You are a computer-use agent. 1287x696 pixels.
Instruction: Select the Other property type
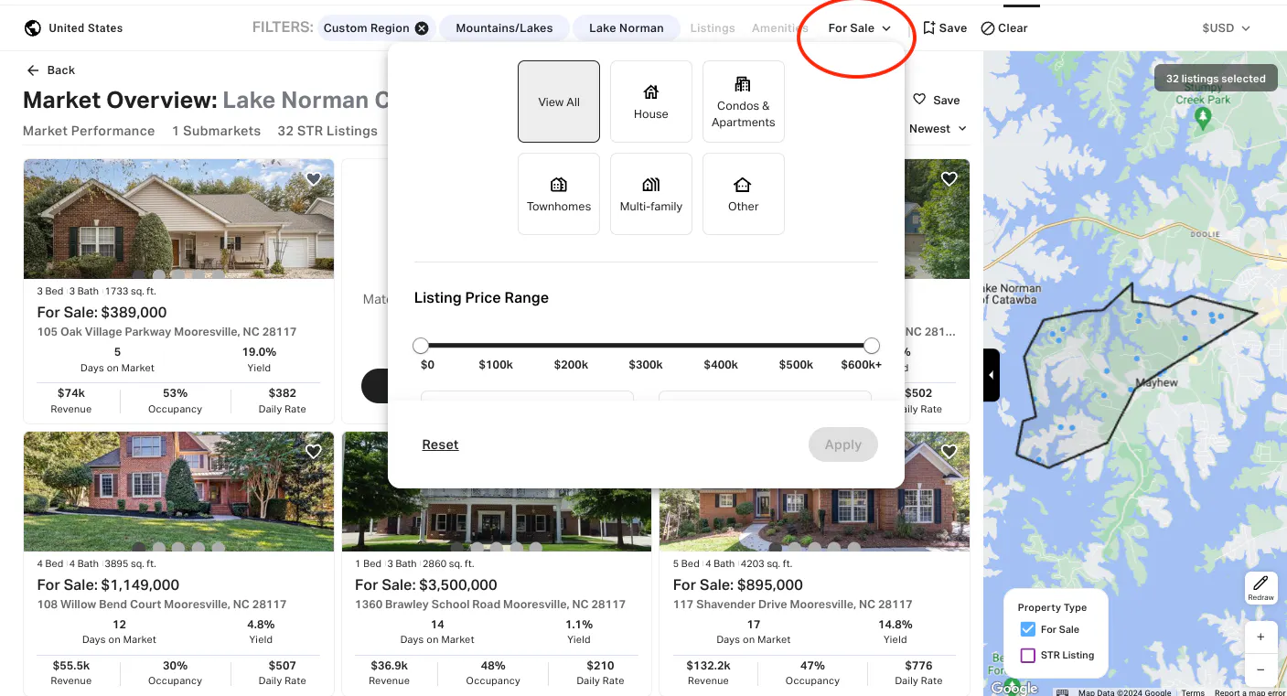pos(744,194)
